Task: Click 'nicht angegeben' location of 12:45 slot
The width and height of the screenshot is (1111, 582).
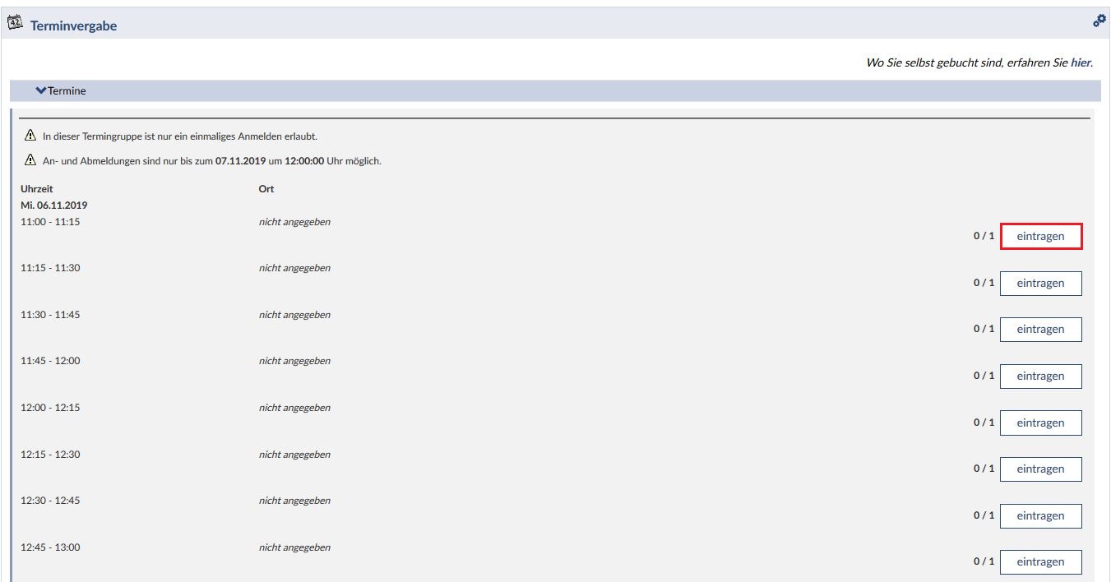Action: 294,547
